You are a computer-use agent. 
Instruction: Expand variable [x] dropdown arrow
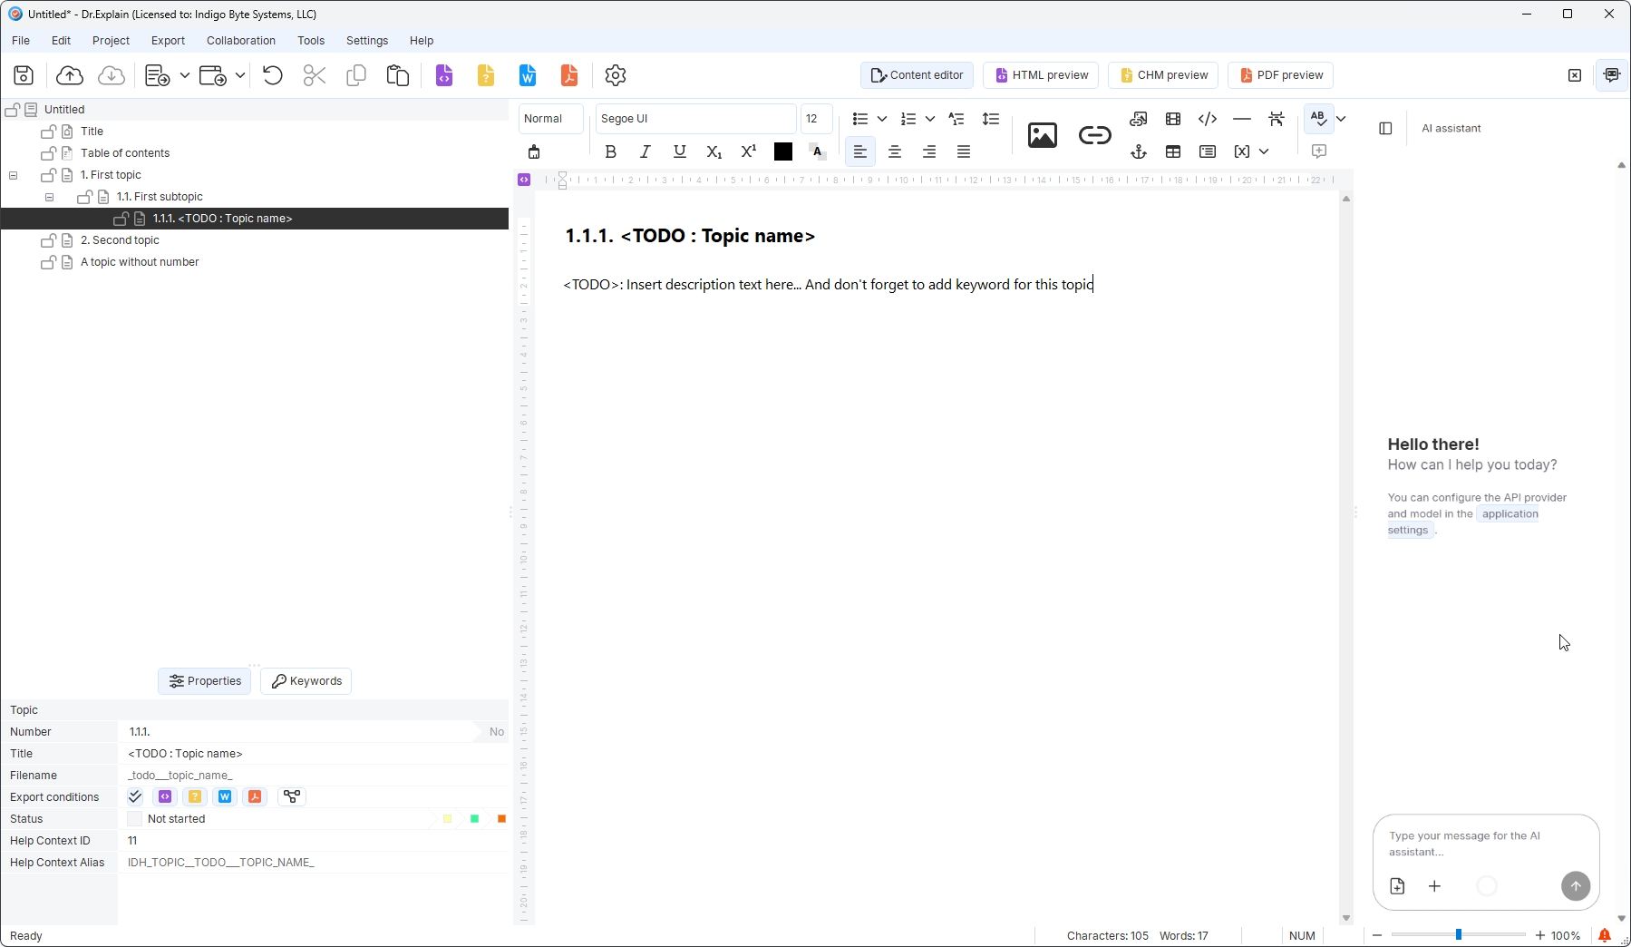point(1264,151)
